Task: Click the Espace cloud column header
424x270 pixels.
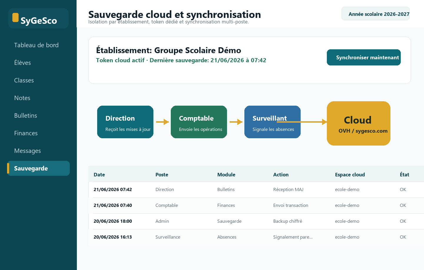Action: pyautogui.click(x=350, y=175)
